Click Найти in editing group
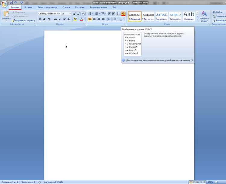Viewport: 226px width, 184px height. [x=218, y=12]
